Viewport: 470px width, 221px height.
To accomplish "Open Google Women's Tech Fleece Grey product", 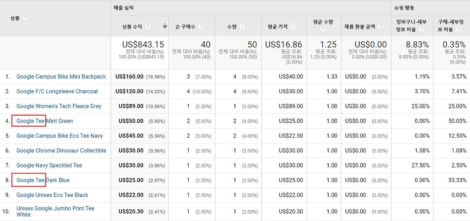I will click(59, 106).
